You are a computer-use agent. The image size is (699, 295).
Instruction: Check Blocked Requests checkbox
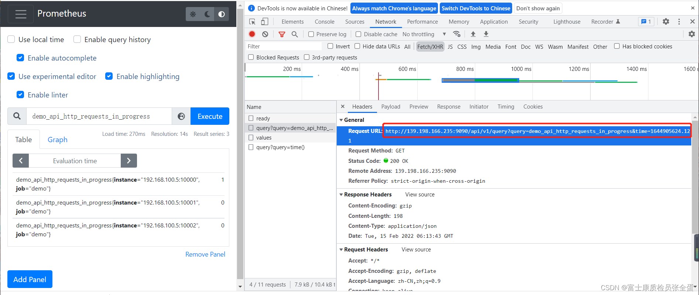pyautogui.click(x=251, y=57)
